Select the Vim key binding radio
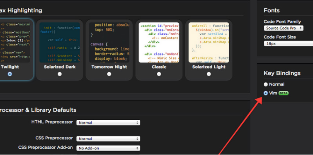This screenshot has height=155, width=313. (265, 93)
